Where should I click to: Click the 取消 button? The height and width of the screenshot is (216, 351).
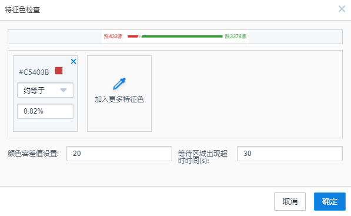pos(290,201)
